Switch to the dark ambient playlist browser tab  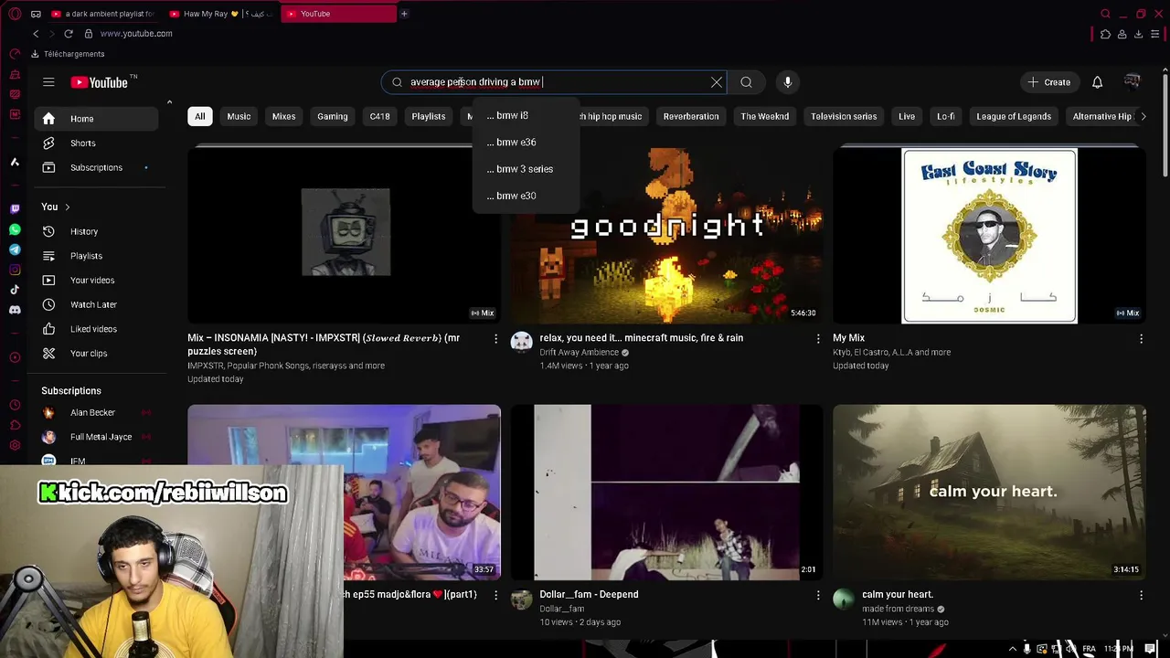coord(103,14)
